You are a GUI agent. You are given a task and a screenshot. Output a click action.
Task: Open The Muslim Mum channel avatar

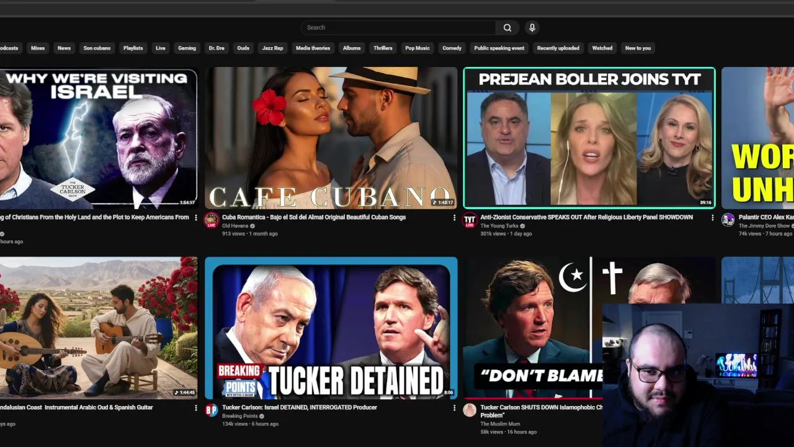coord(470,410)
